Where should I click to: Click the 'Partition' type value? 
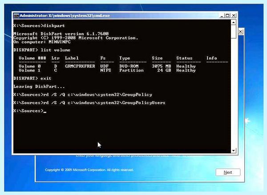[x=131, y=70]
